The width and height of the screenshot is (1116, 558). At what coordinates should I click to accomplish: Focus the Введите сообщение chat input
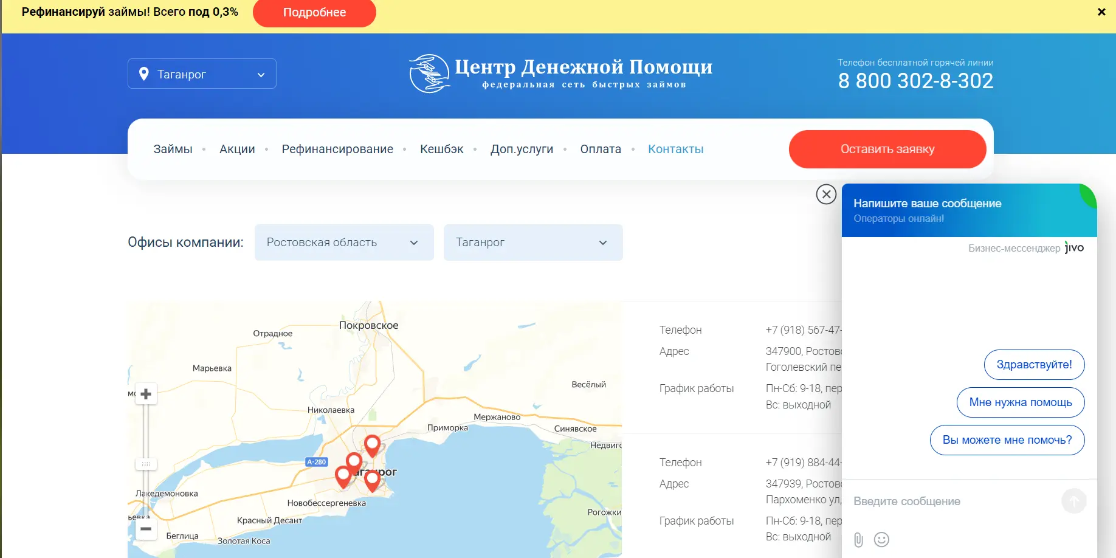point(951,501)
